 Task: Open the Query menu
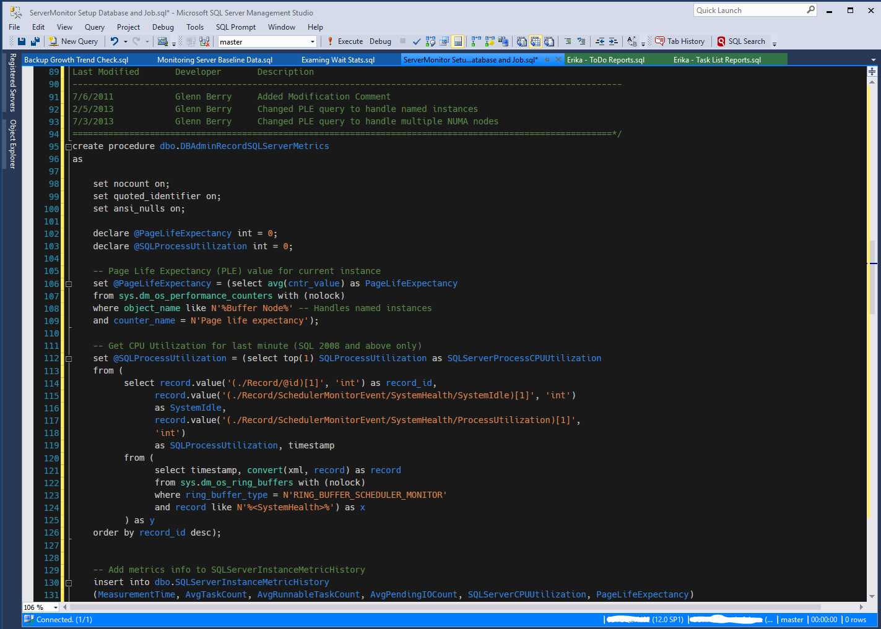tap(94, 27)
